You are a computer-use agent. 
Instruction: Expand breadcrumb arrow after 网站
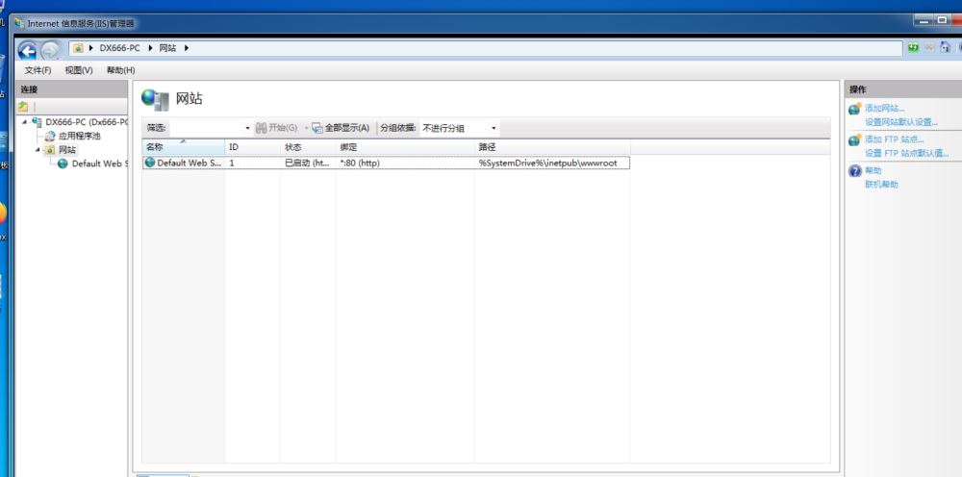(187, 48)
